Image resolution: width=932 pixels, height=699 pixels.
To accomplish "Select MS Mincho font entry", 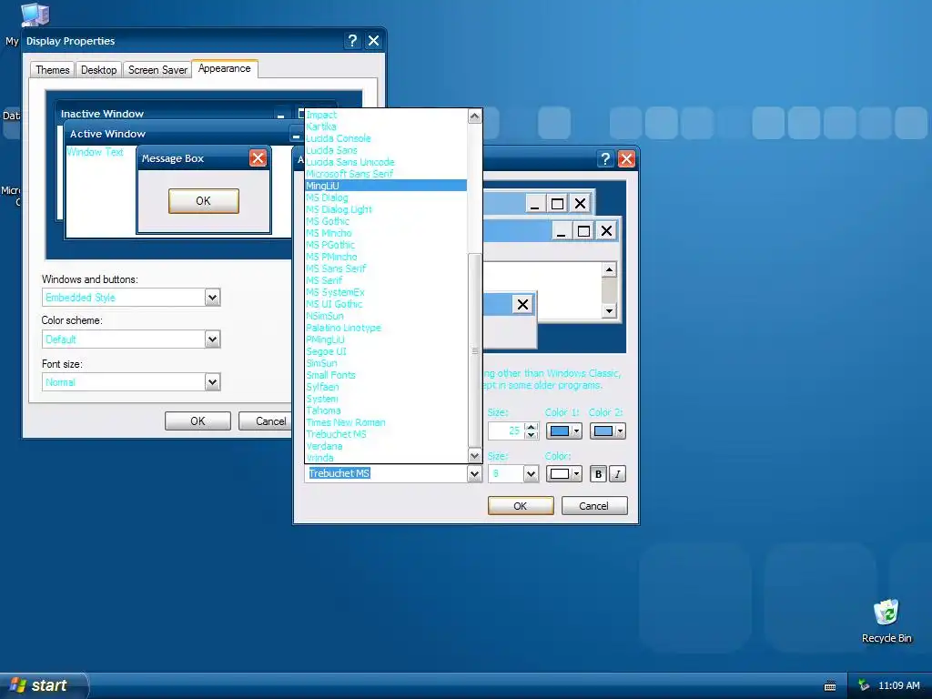I will click(x=386, y=233).
